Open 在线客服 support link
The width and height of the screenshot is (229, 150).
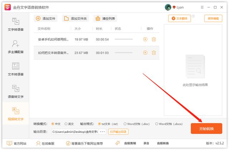[x=45, y=144]
